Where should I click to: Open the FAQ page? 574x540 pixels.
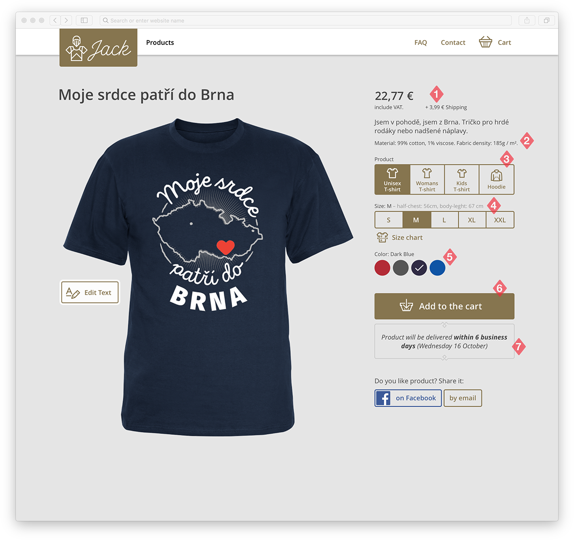pos(420,43)
